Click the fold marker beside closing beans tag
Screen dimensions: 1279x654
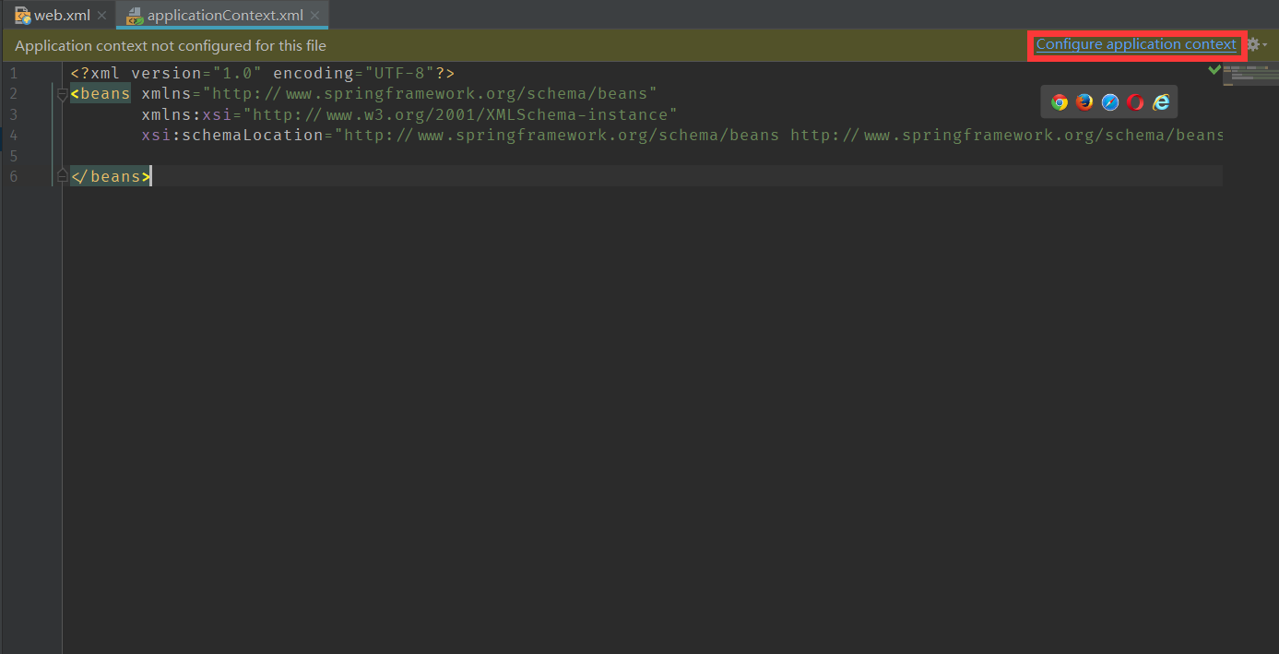coord(61,175)
